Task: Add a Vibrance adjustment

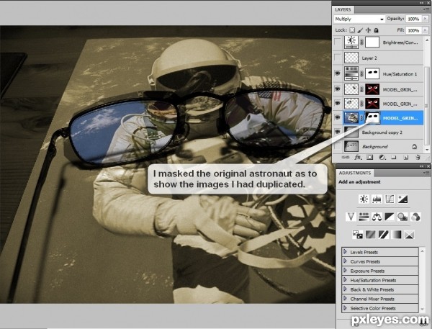Action: 351,217
